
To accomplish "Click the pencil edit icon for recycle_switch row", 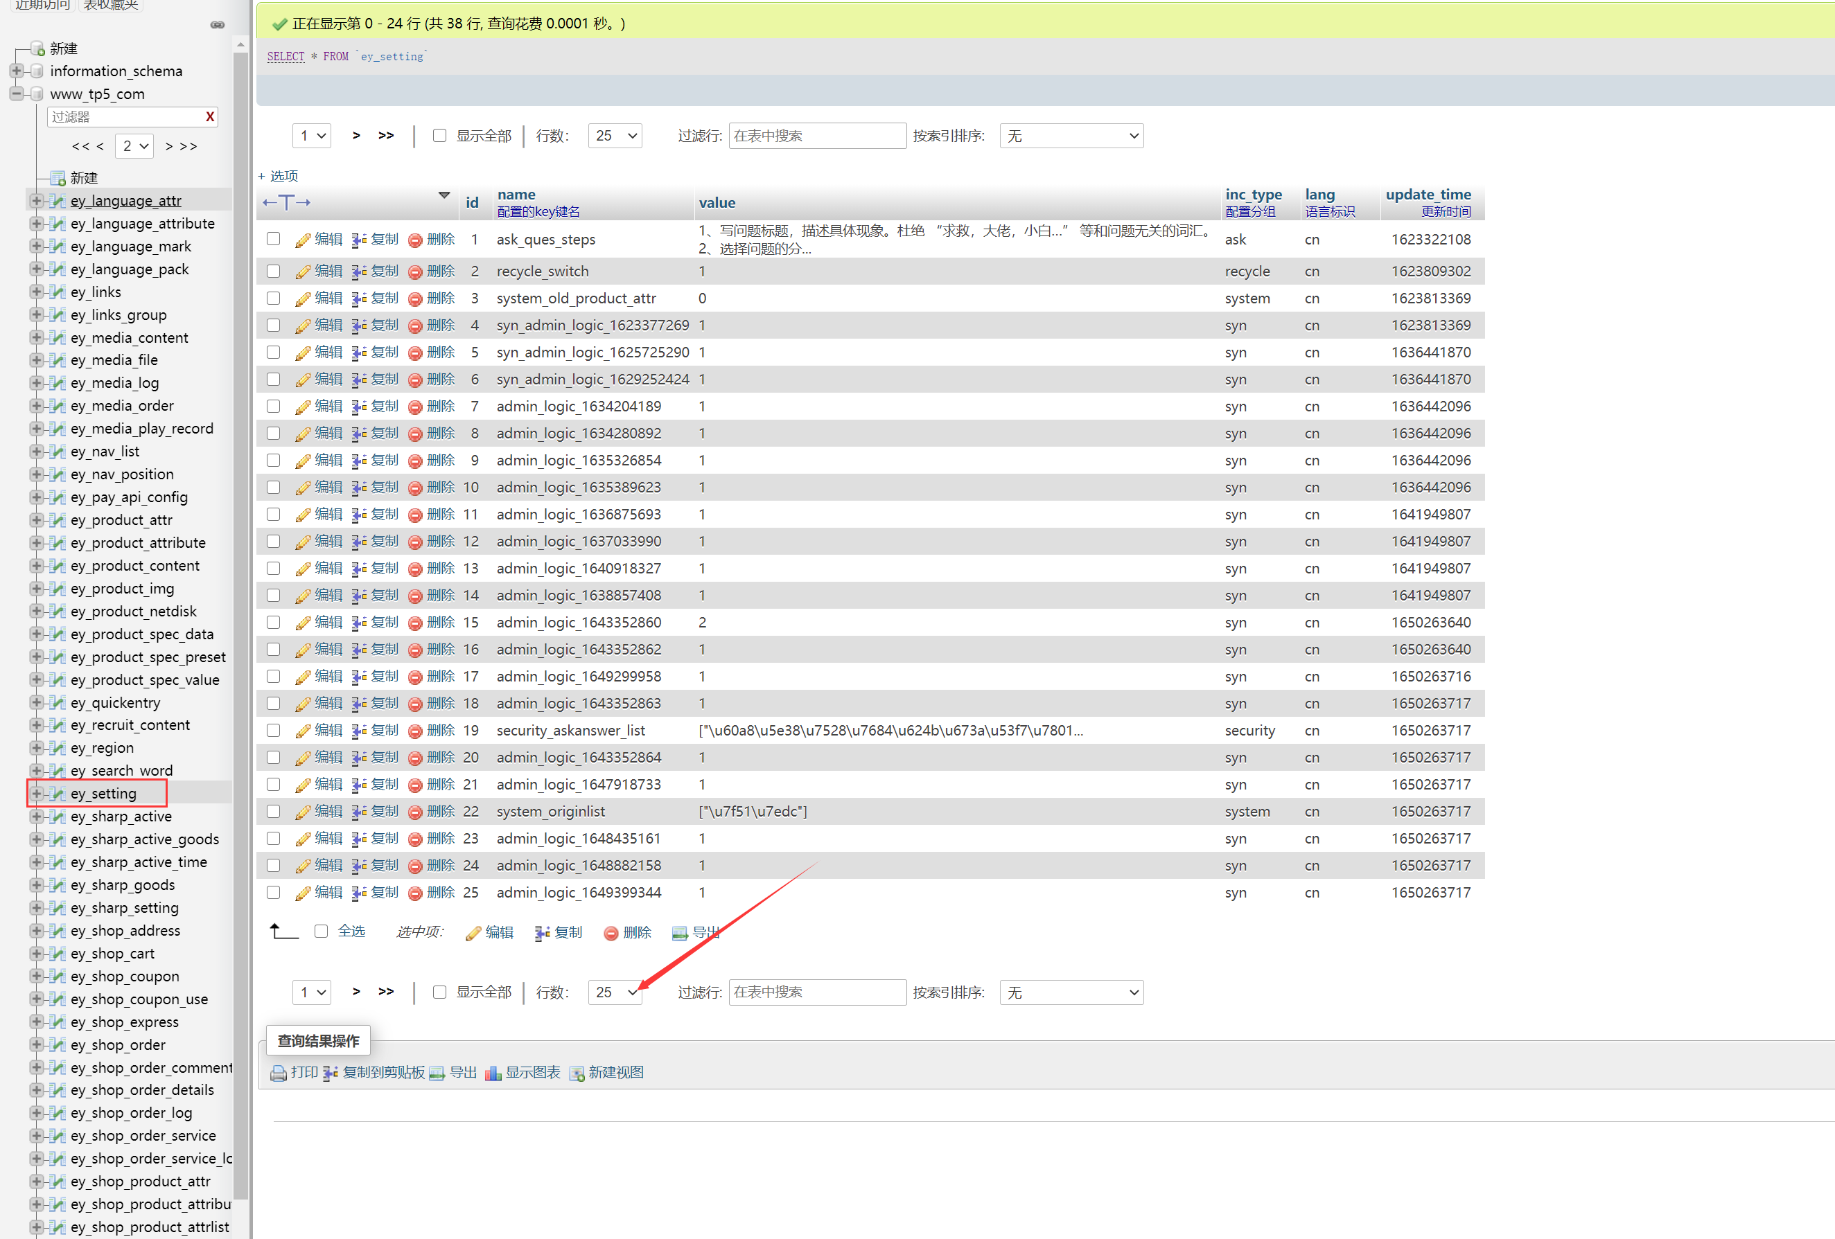I will (302, 272).
